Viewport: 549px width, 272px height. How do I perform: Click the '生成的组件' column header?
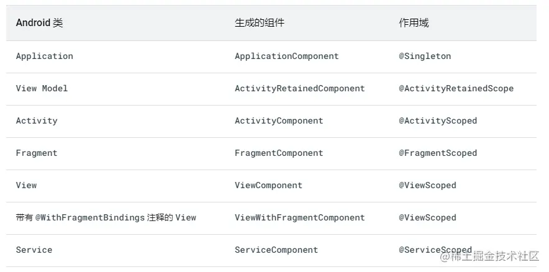[x=260, y=23]
